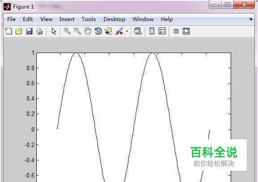Open file with the folder icon

19,31
